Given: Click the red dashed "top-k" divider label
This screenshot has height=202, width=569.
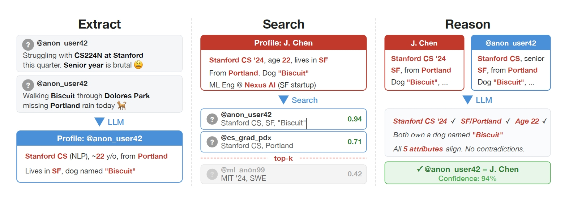Looking at the screenshot, I should pyautogui.click(x=283, y=158).
